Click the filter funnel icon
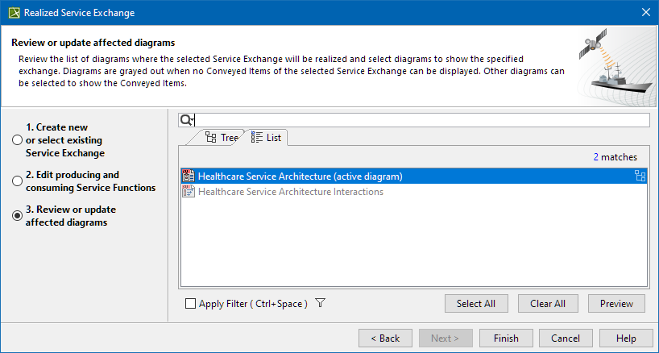The image size is (659, 353). [x=320, y=304]
